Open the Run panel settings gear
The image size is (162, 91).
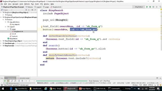click(x=157, y=78)
